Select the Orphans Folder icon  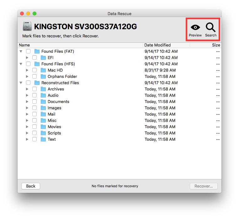[x=43, y=76]
